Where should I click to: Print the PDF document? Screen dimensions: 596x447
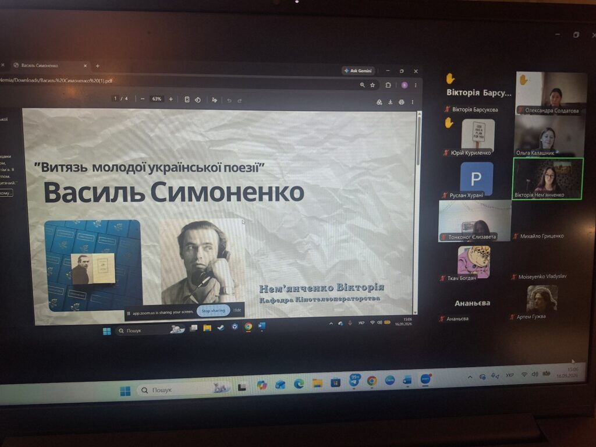[401, 102]
